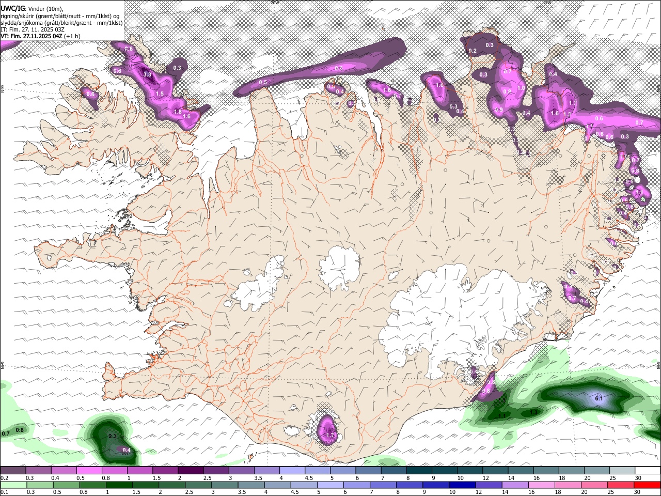This screenshot has height=496, width=661.
Task: Click the '30' label on the snow legend row
Action: point(638,478)
